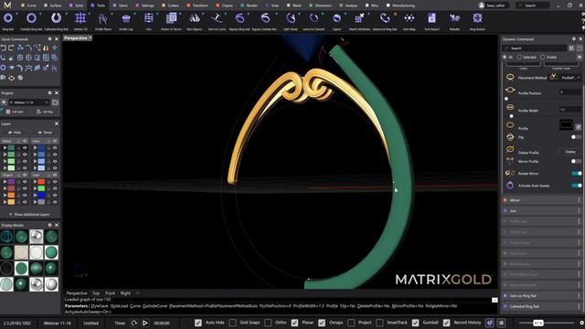Click the Quick Commands settings gear
This screenshot has width=585, height=329.
(49, 38)
